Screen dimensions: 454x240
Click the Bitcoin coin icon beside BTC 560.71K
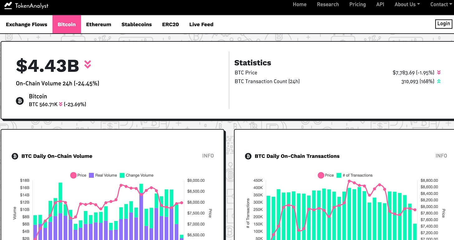(x=20, y=101)
